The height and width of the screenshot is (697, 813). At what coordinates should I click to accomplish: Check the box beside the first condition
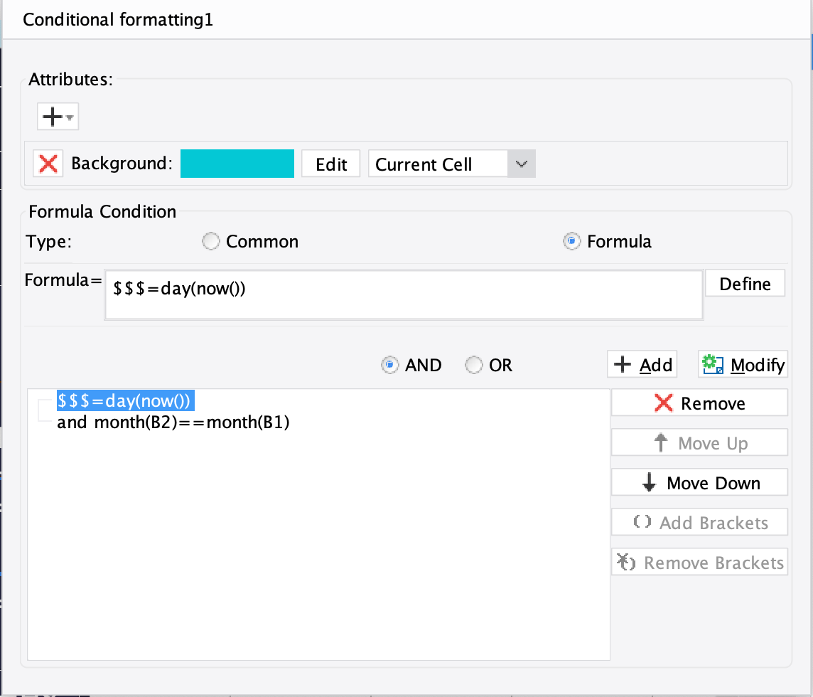(x=44, y=410)
